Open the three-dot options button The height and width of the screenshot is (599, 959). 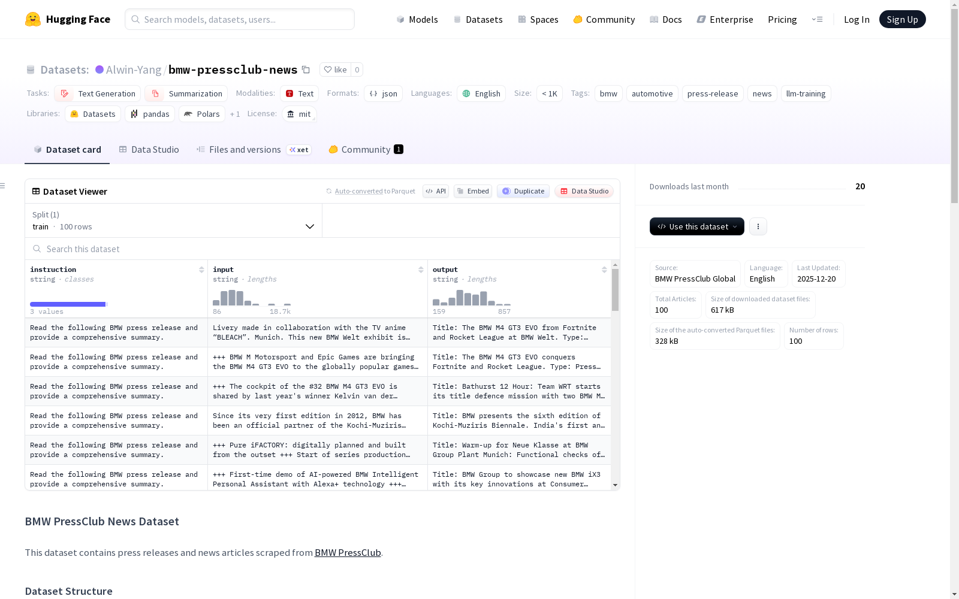point(758,226)
